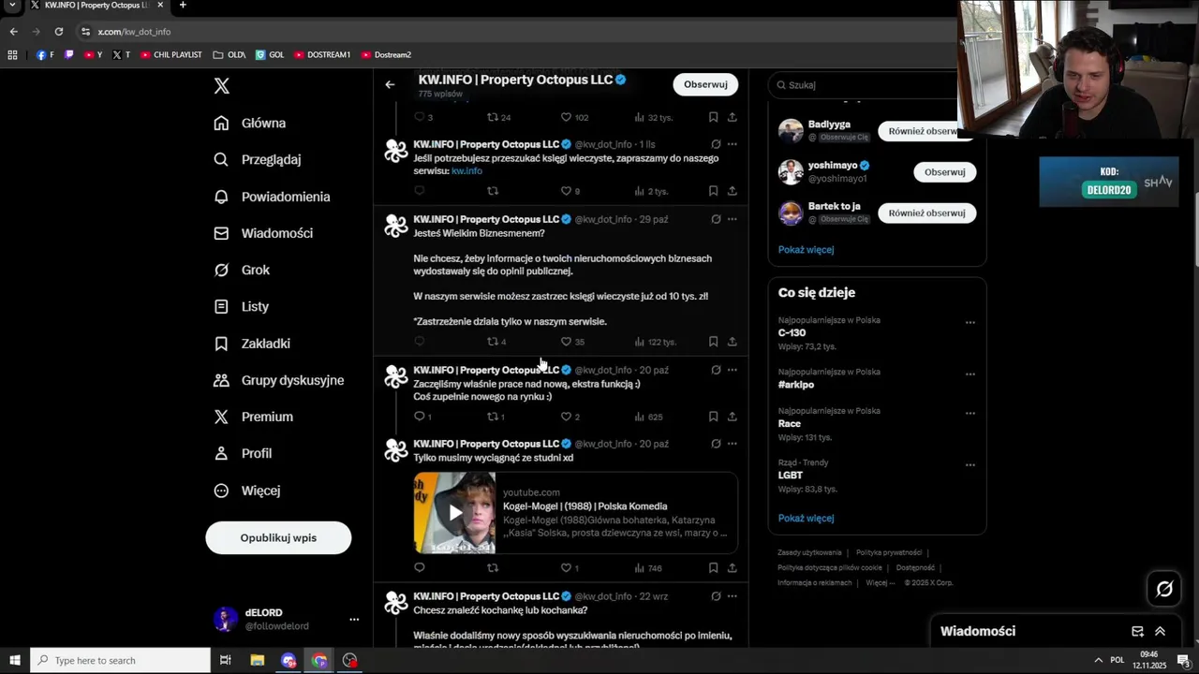This screenshot has height=674, width=1199.
Task: Compose new message in Wiadomości drawer
Action: [x=1137, y=632]
